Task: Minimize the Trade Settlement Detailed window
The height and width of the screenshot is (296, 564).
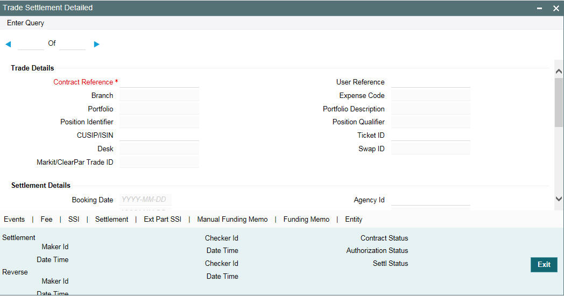Action: pyautogui.click(x=539, y=8)
